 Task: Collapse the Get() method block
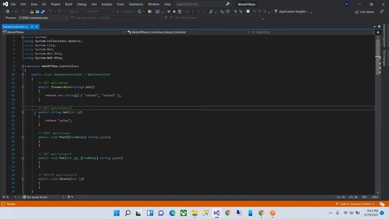click(x=23, y=87)
